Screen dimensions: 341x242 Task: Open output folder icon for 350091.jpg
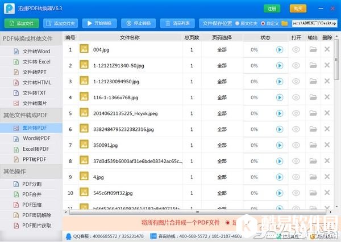coord(313,145)
